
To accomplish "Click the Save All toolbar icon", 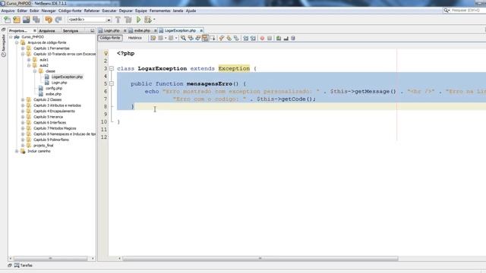I will click(36, 20).
